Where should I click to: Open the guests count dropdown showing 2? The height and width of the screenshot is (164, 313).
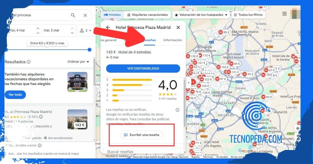pos(86,30)
